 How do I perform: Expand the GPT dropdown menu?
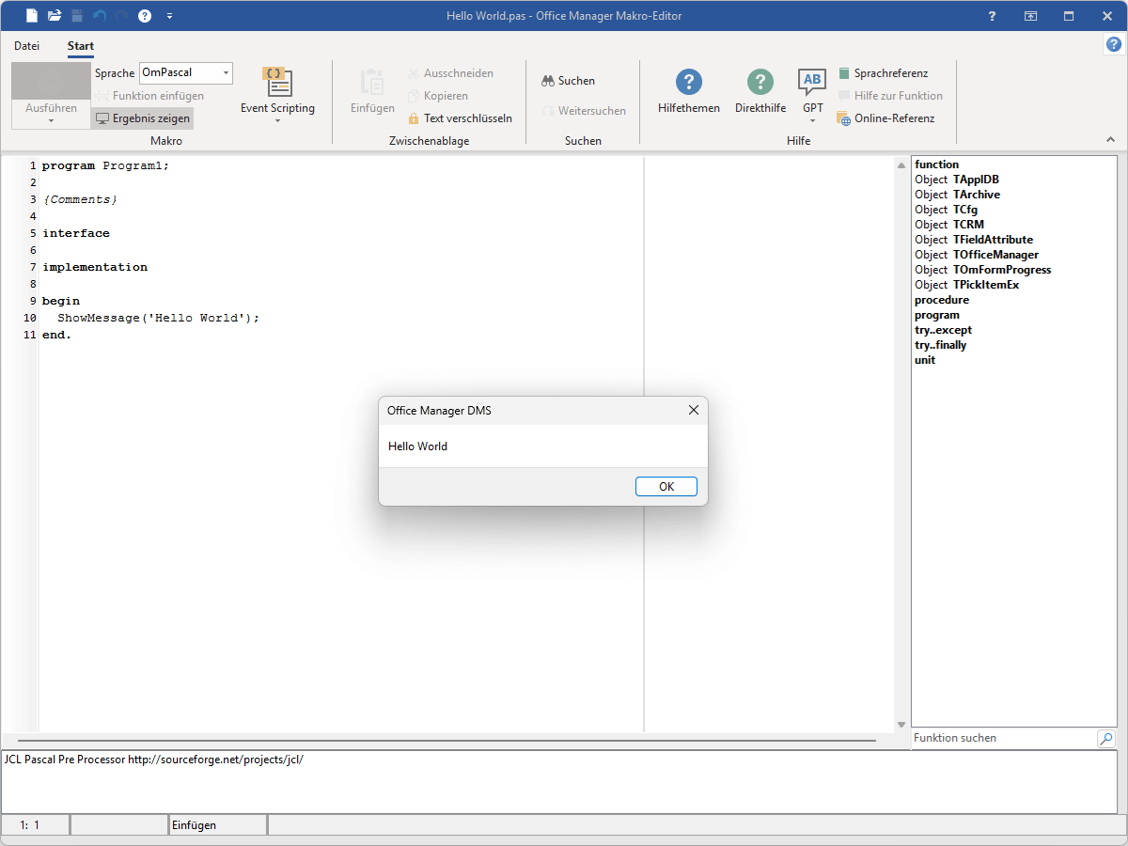[x=812, y=120]
